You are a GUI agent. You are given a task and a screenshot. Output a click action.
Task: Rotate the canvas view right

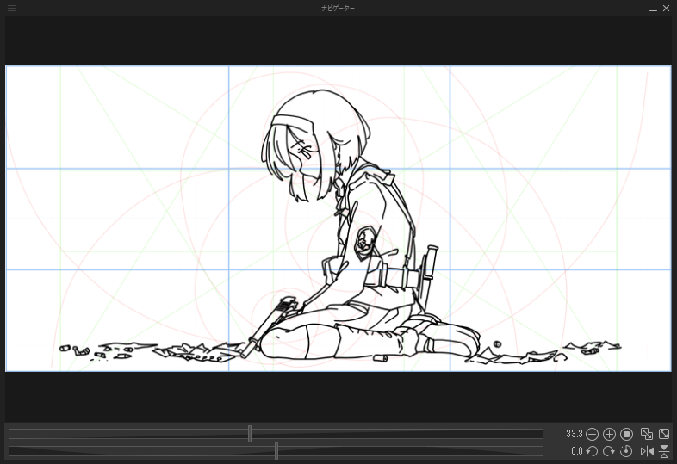pos(609,451)
